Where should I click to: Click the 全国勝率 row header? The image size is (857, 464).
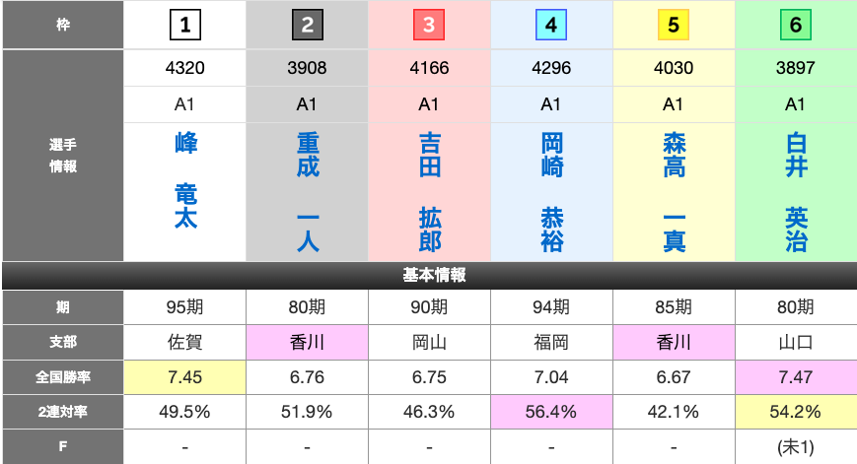62,375
